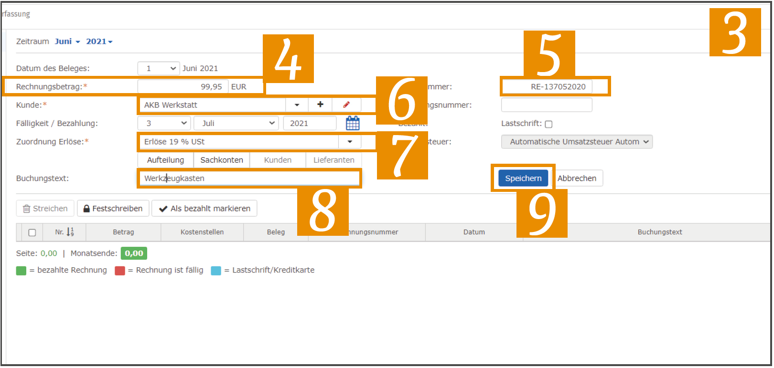Switch to the Aufteilung tab
The width and height of the screenshot is (774, 368).
(x=165, y=160)
